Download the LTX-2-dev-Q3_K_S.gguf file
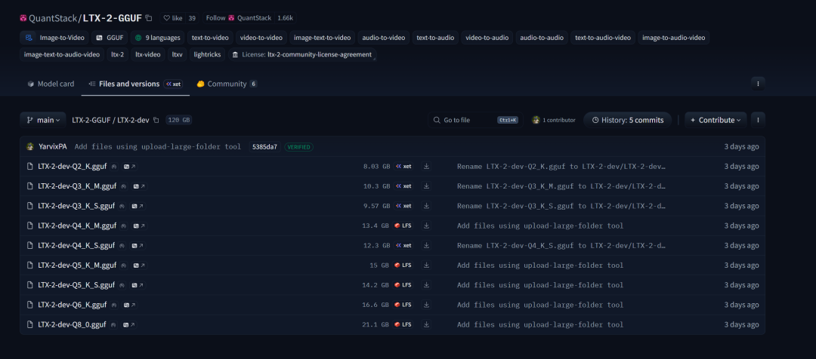The image size is (816, 359). point(426,206)
